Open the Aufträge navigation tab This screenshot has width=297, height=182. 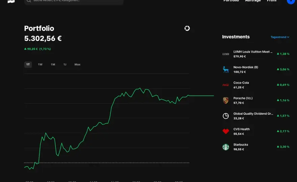(x=253, y=1)
